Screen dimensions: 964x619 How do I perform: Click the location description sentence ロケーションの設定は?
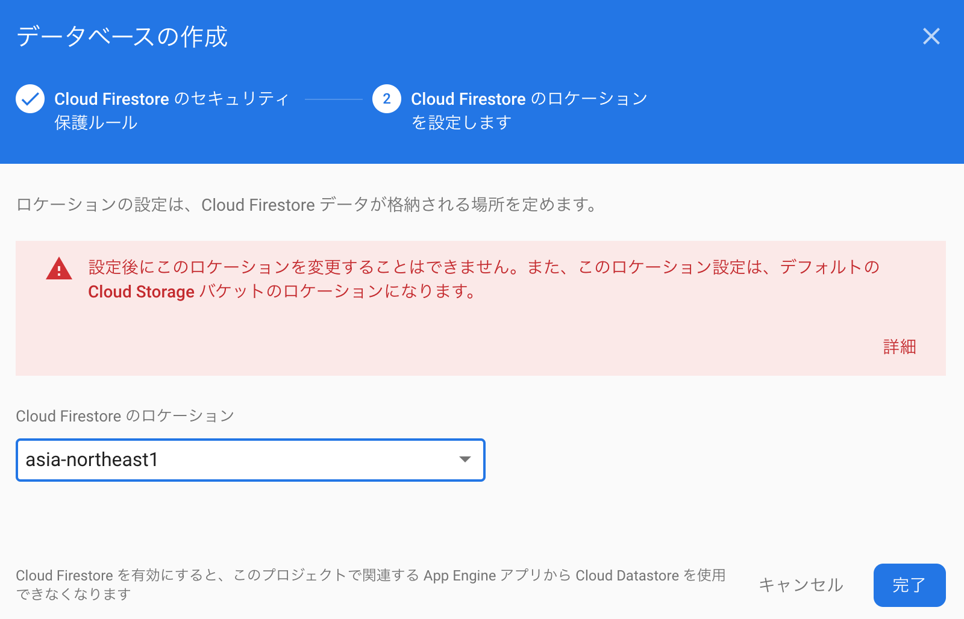[307, 205]
